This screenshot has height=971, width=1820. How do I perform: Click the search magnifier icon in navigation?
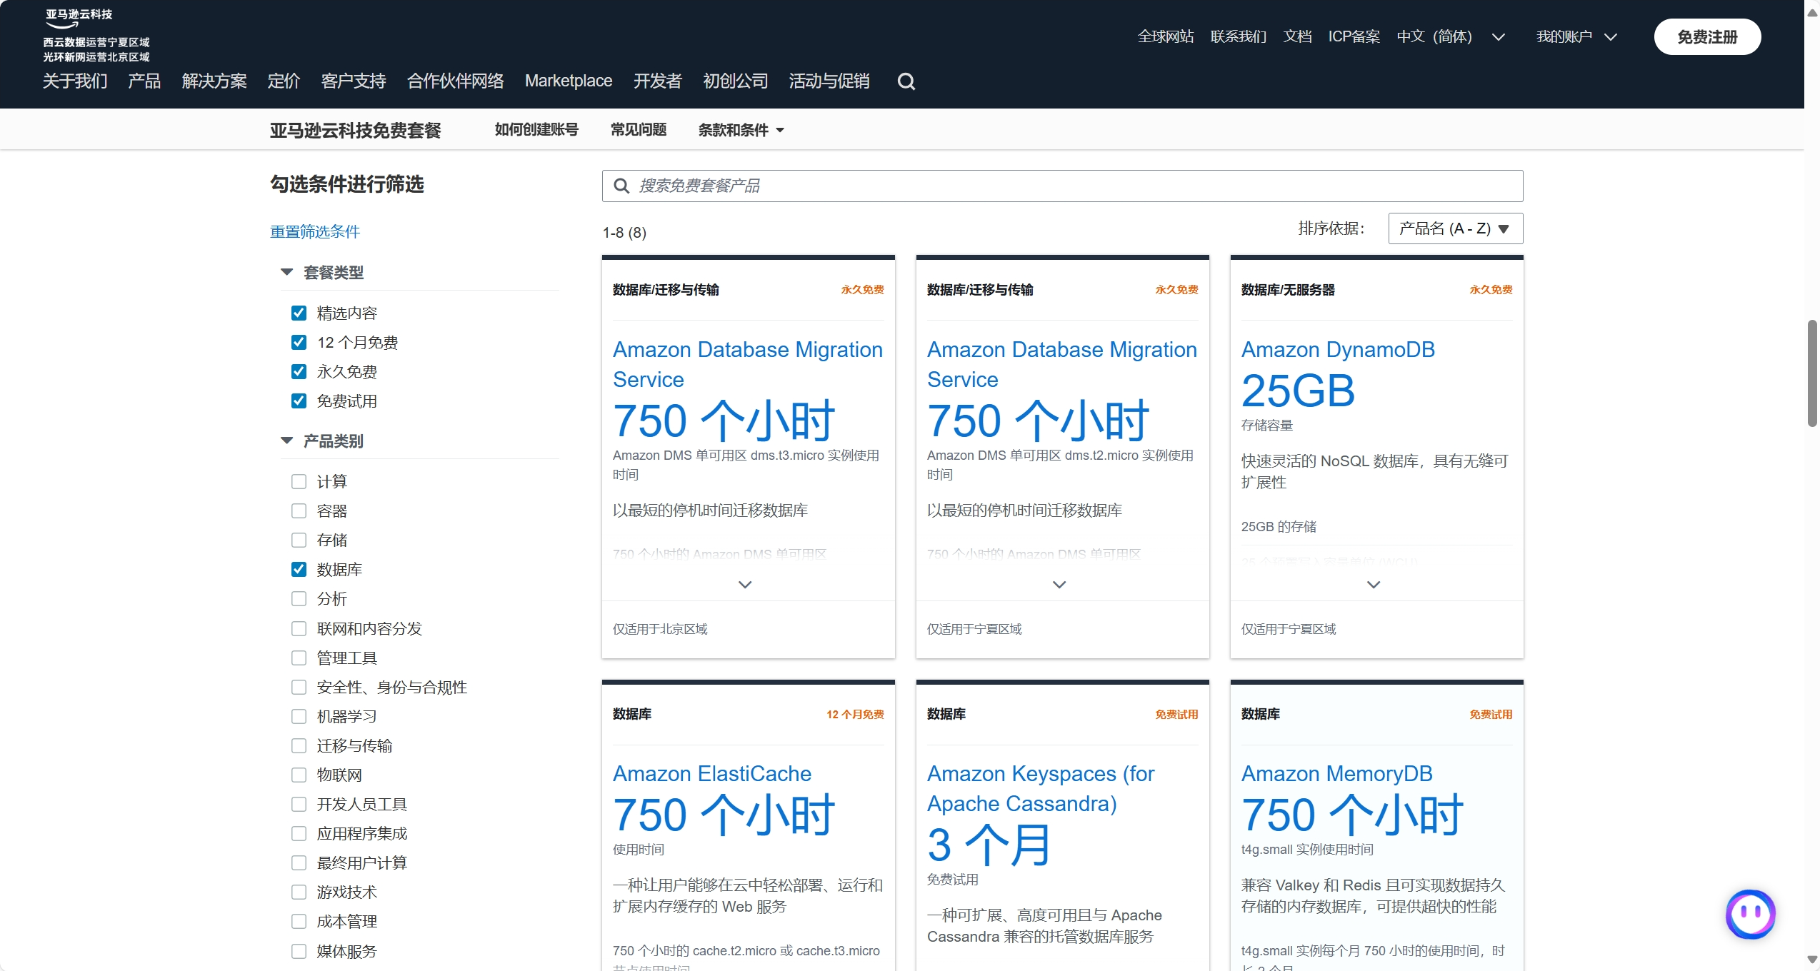tap(906, 81)
